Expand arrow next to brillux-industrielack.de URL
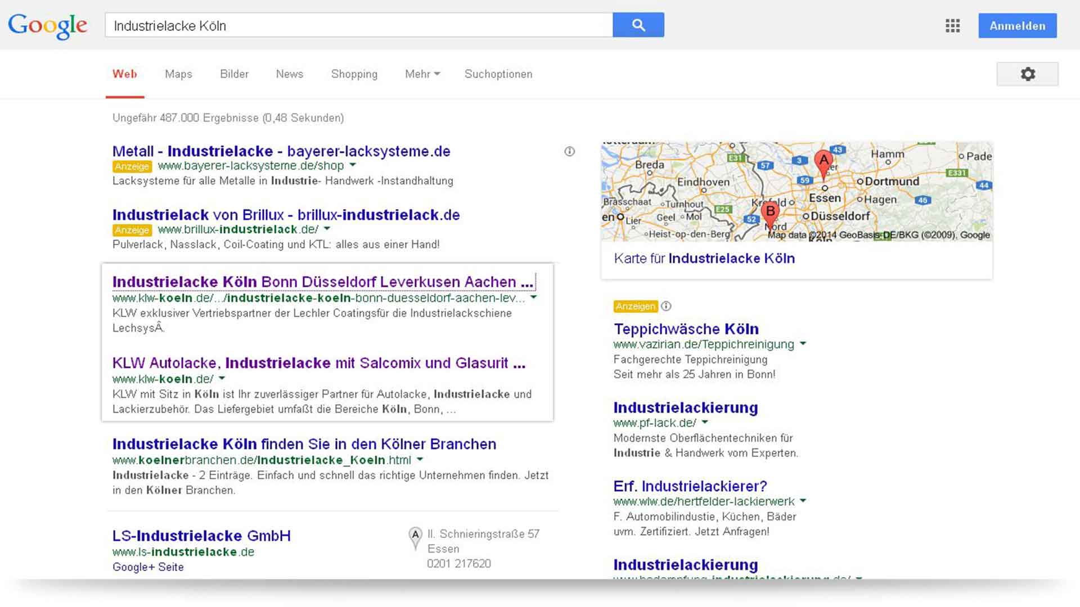Image resolution: width=1080 pixels, height=607 pixels. point(327,229)
